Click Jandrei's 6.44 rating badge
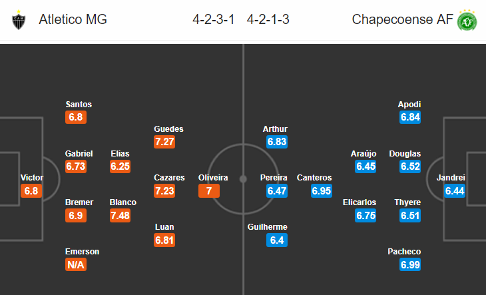486x295 pixels. tap(455, 191)
